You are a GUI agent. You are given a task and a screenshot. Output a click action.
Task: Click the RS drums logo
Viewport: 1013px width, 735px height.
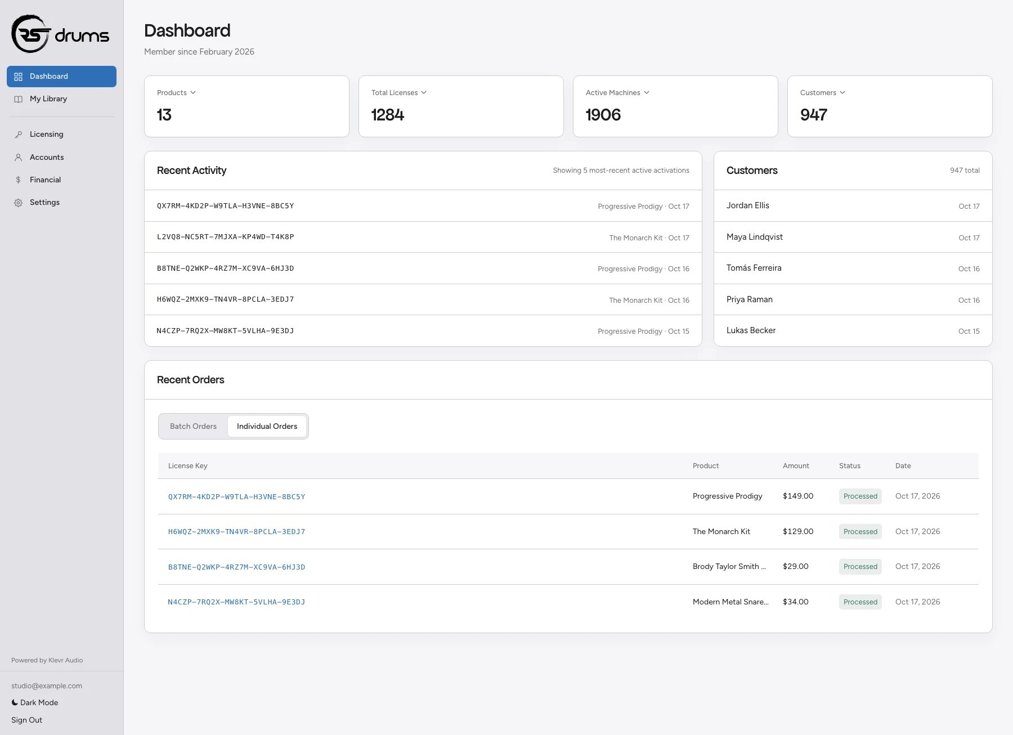(x=60, y=34)
